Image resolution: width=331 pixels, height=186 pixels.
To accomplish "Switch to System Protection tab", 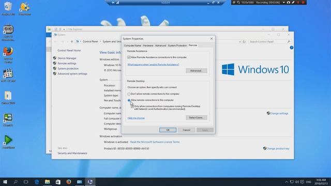I will coord(177,45).
